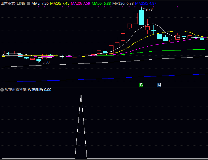208x160 pixels.
Task: Click the first magenta dot marker at the top
Action: coord(39,7)
